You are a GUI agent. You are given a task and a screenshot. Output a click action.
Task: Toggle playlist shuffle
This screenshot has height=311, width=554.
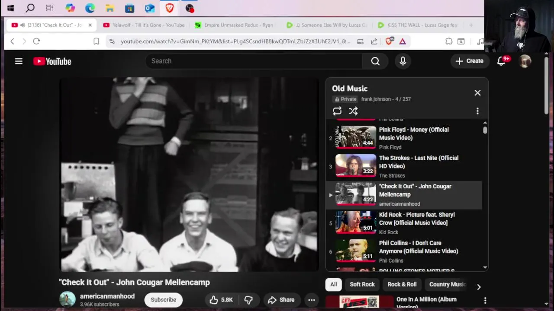(x=353, y=111)
